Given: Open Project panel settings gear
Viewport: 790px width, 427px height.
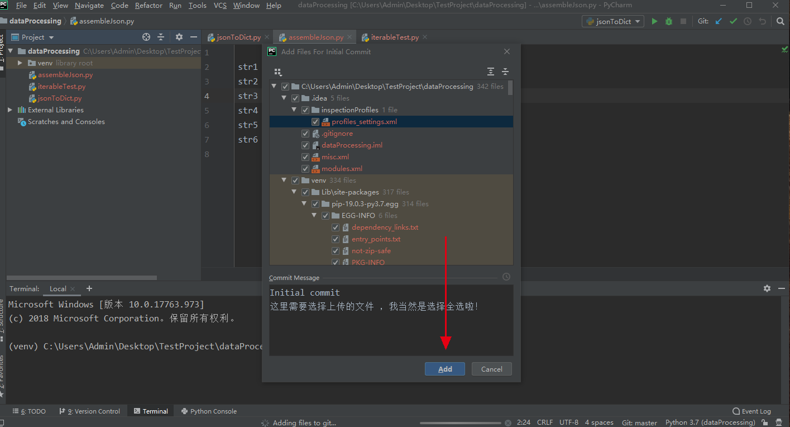Looking at the screenshot, I should [179, 37].
